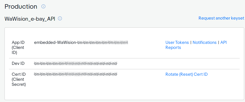Open the User Tokens link
This screenshot has height=102, width=245.
pyautogui.click(x=177, y=42)
